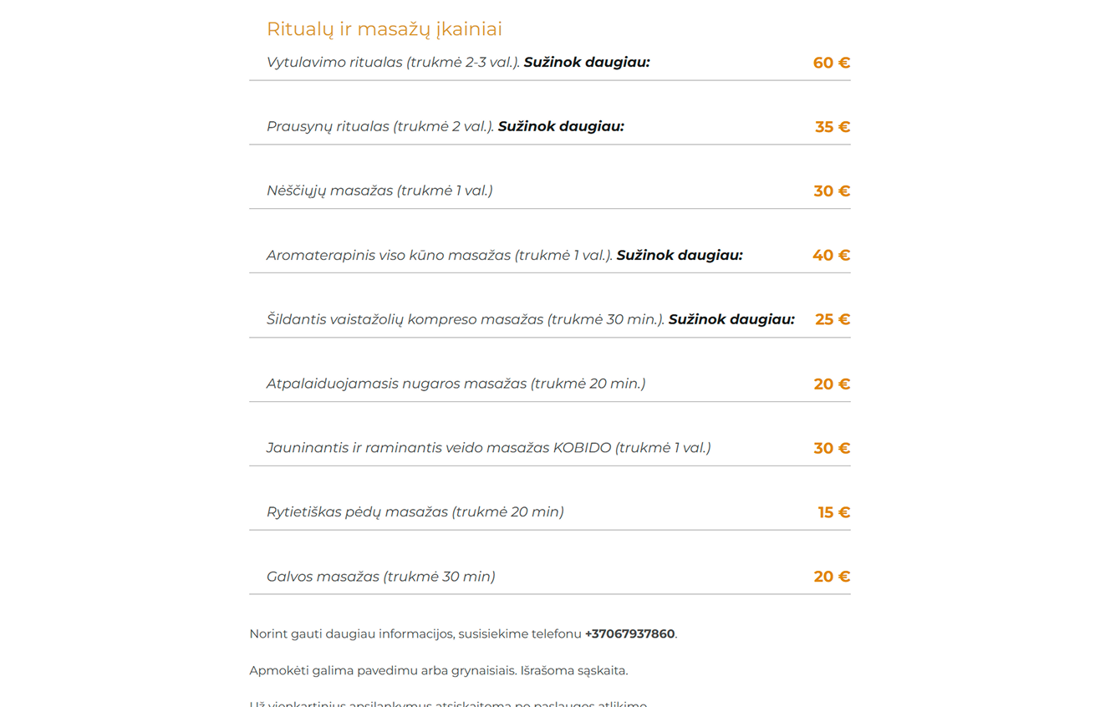Viewport: 1100px width, 707px height.
Task: Select the Aromaterapinis viso kūno masažas text
Action: click(439, 256)
